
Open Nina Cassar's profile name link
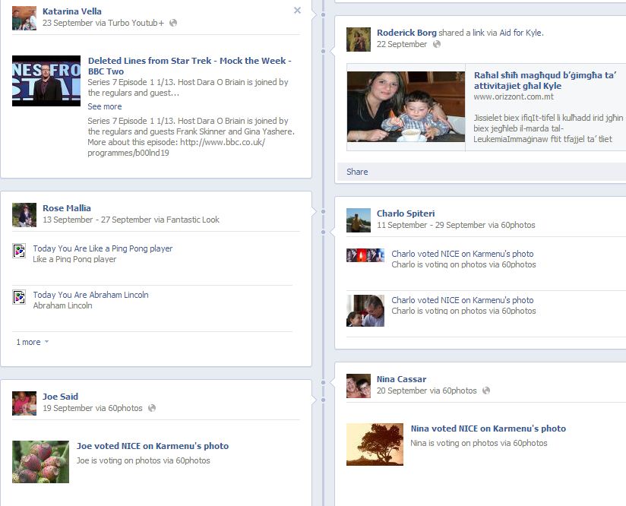click(401, 379)
